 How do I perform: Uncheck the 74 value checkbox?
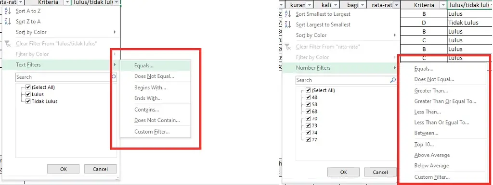(308, 133)
